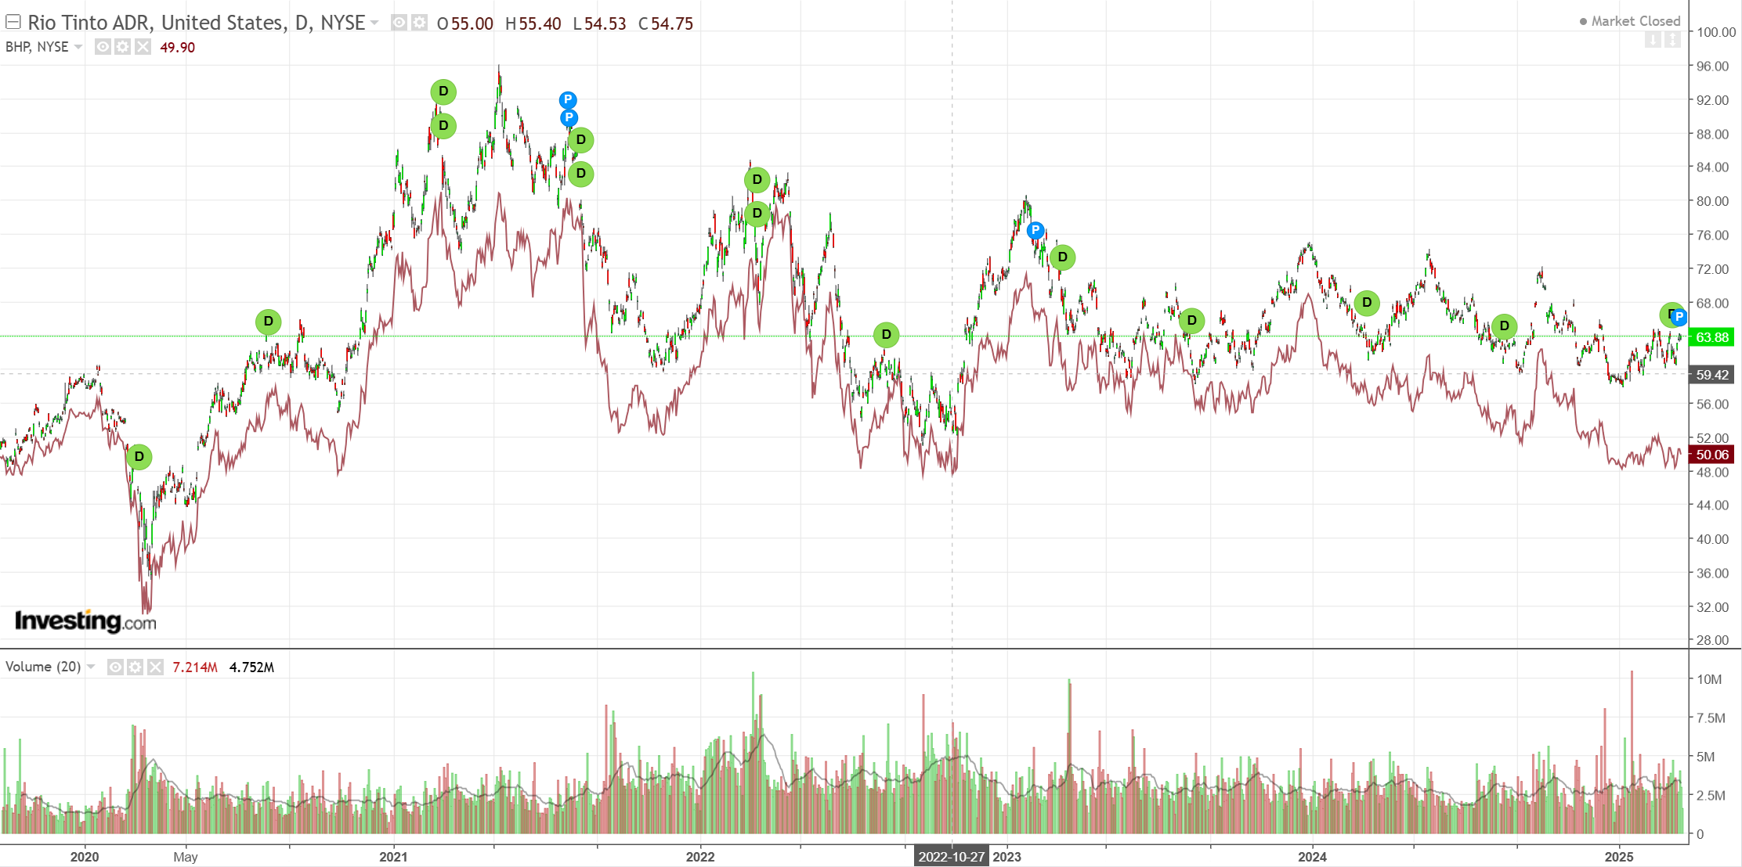Remove the Volume indicator with X

click(x=155, y=667)
